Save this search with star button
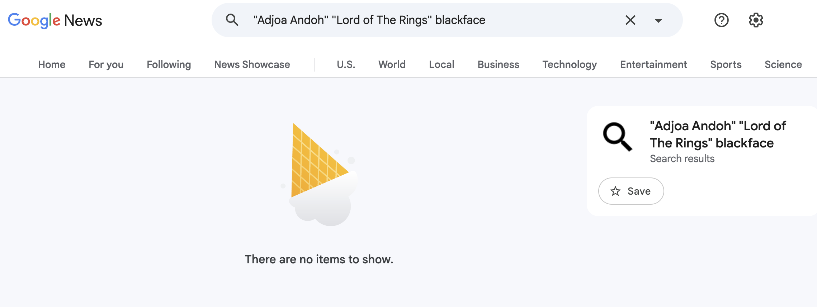 tap(631, 191)
